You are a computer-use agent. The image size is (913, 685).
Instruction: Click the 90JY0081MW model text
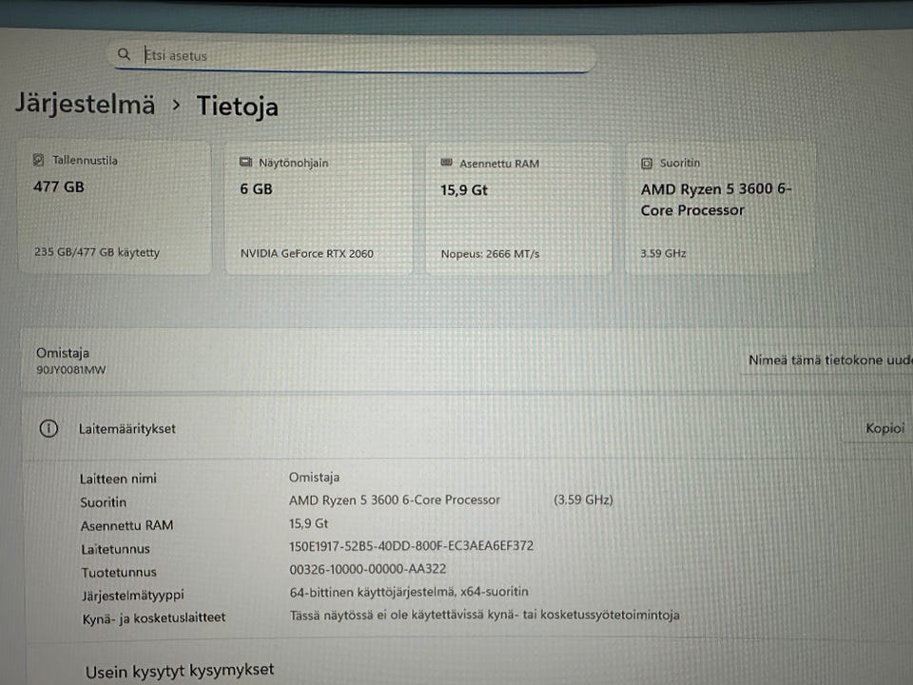tap(71, 370)
